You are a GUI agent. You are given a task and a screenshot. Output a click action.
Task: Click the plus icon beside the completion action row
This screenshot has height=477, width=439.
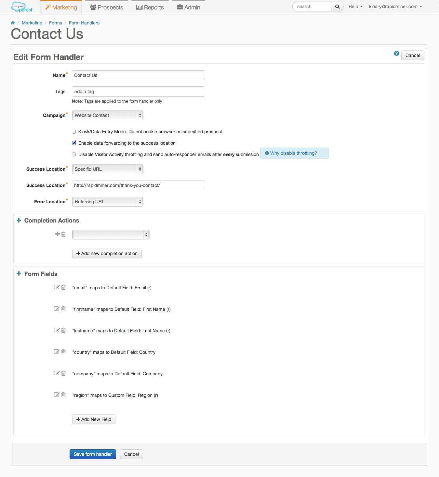point(58,234)
